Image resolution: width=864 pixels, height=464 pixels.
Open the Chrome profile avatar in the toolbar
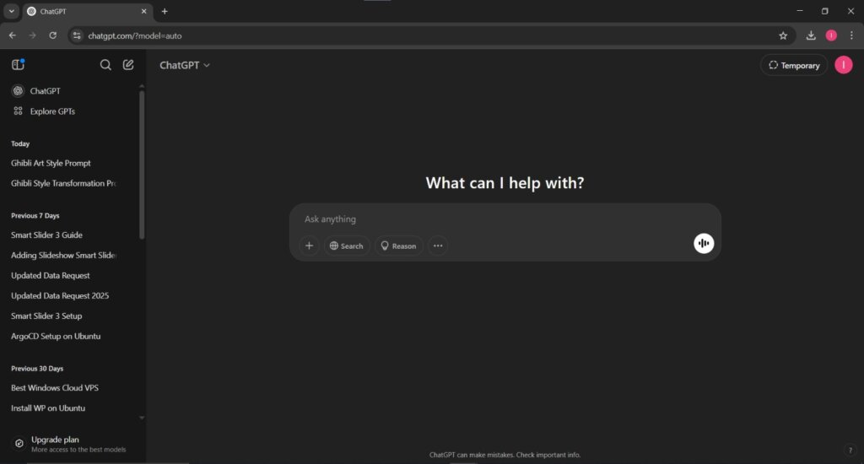tap(831, 35)
